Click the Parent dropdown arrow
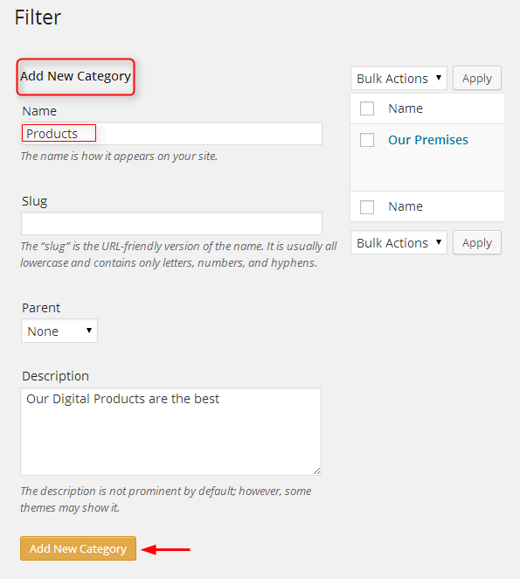 pyautogui.click(x=89, y=331)
